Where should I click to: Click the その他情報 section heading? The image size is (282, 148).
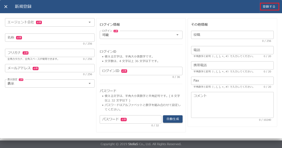pos(199,24)
